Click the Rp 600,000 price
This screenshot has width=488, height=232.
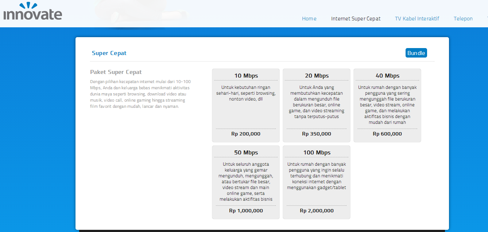coord(387,134)
